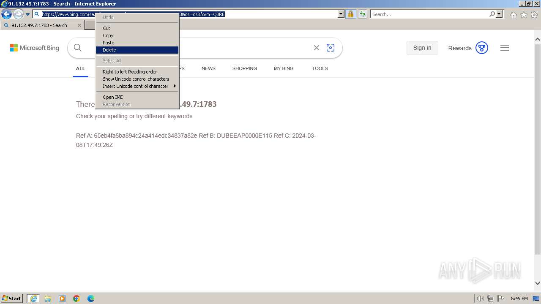Open Bing visual search camera icon

click(x=331, y=48)
